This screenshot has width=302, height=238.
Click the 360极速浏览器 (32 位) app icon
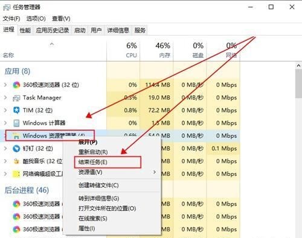(x=16, y=85)
